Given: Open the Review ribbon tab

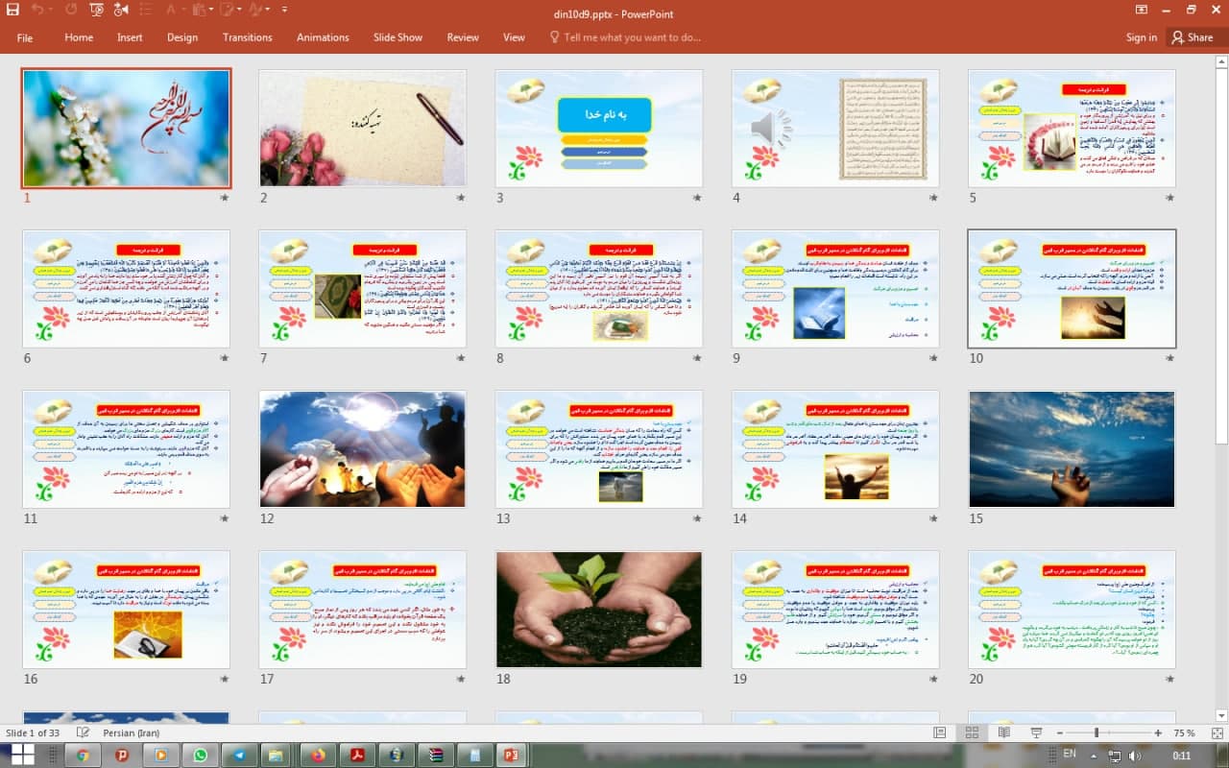Looking at the screenshot, I should tap(463, 37).
